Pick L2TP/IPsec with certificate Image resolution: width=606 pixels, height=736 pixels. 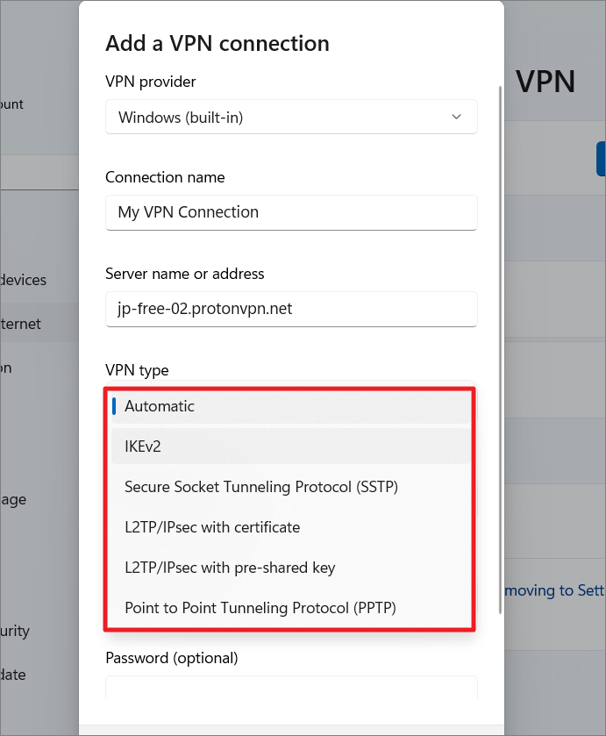click(289, 527)
